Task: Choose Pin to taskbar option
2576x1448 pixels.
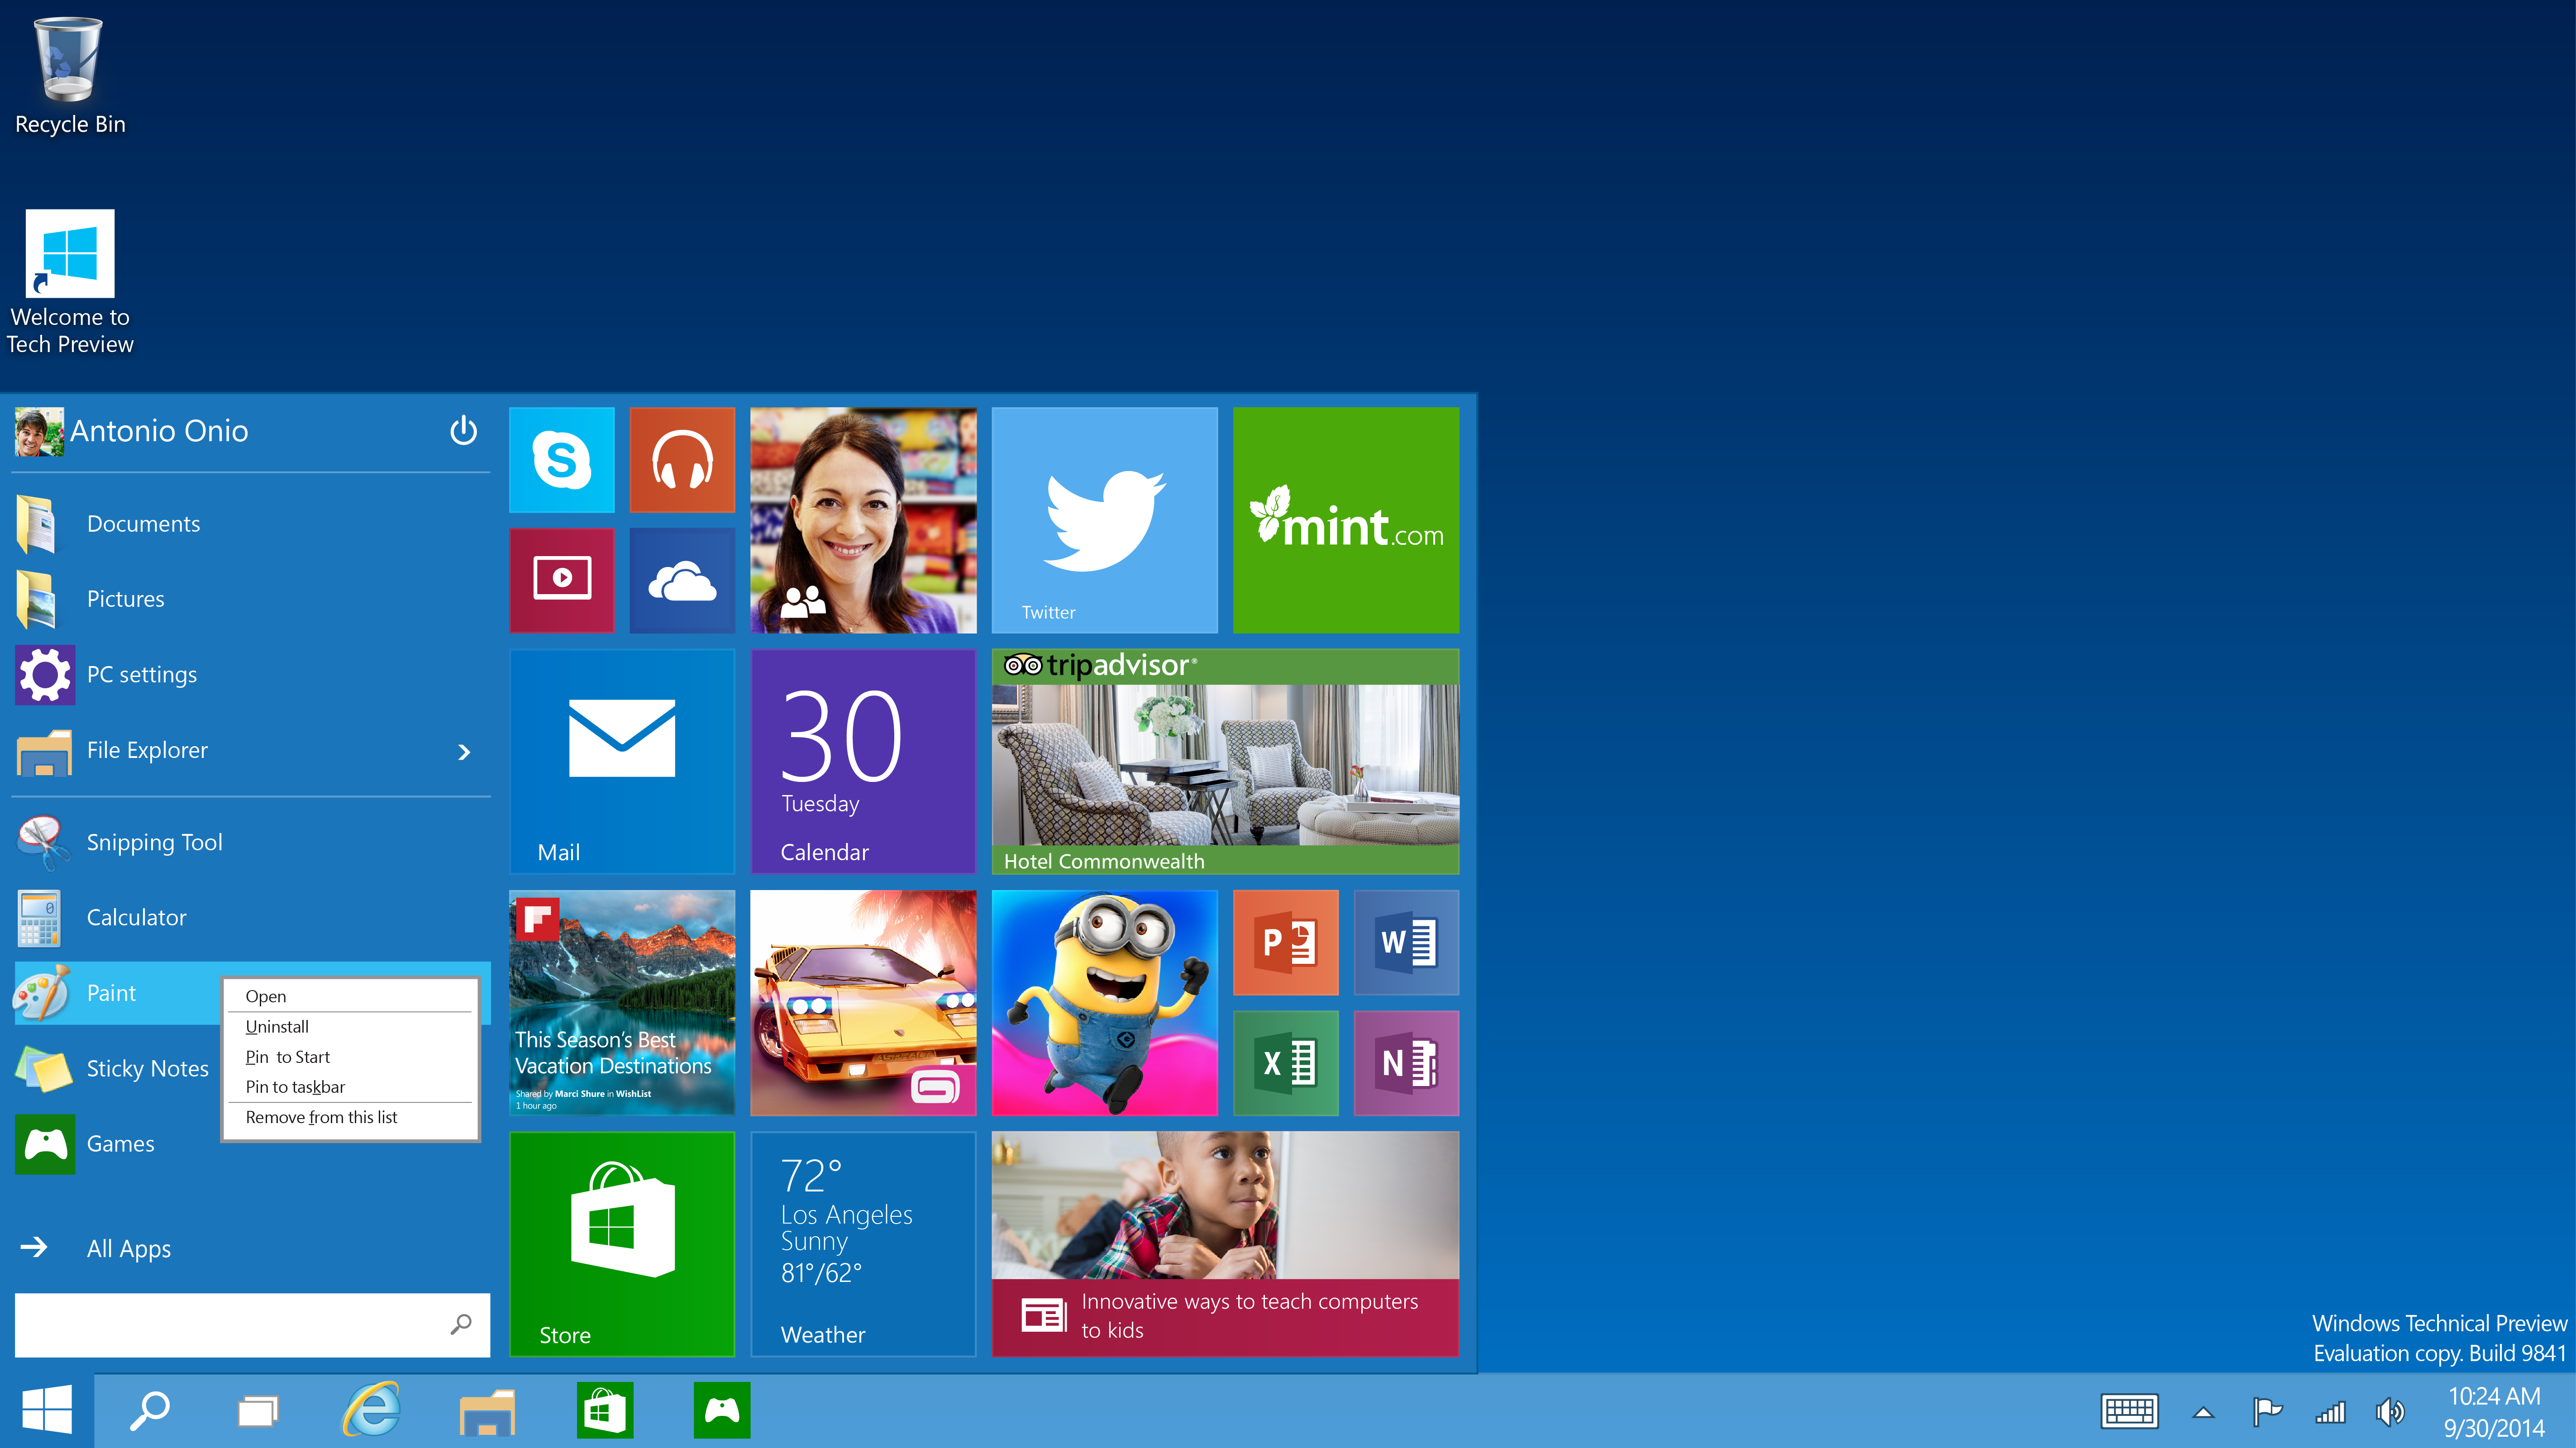Action: tap(295, 1087)
